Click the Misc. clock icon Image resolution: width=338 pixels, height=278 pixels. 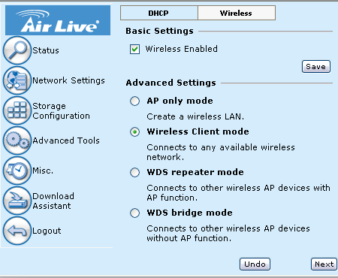[x=17, y=171]
